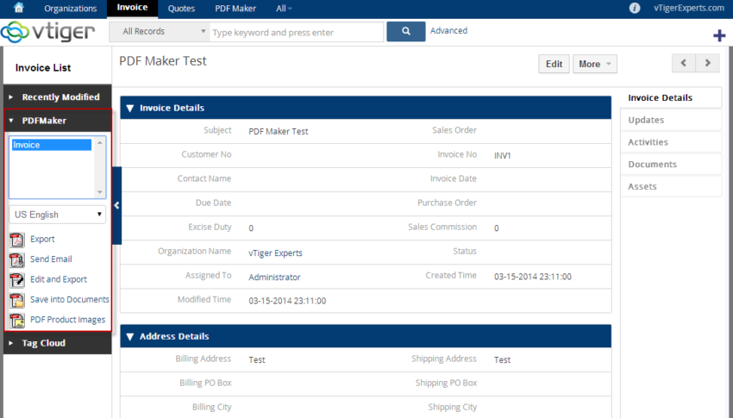The height and width of the screenshot is (418, 733).
Task: Click the INV1 invoice number value
Action: pos(503,155)
